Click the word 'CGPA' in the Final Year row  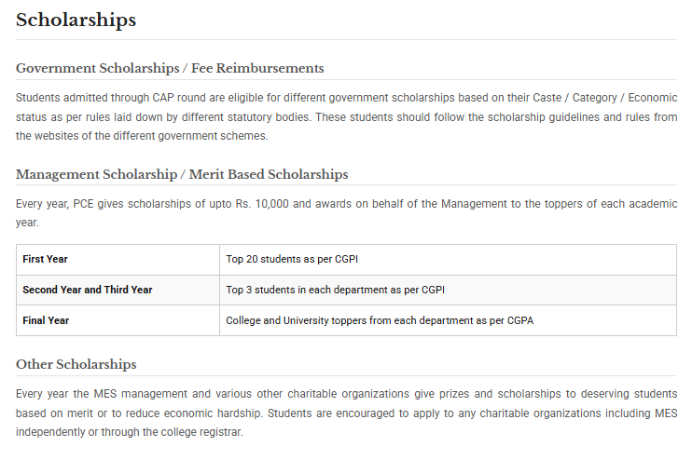tap(520, 320)
